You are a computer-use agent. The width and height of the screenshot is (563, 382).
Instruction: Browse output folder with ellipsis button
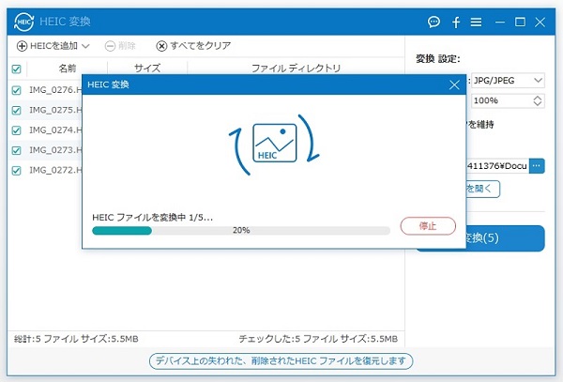point(537,166)
